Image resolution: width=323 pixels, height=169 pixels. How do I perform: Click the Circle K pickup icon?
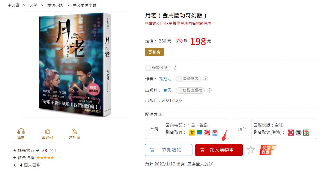pyautogui.click(x=291, y=133)
